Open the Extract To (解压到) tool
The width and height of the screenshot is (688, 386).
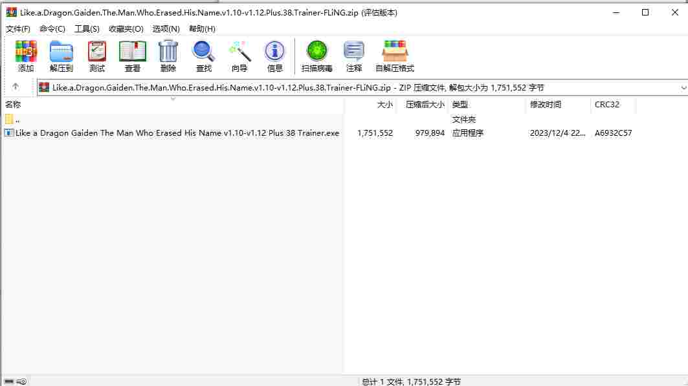pyautogui.click(x=61, y=56)
